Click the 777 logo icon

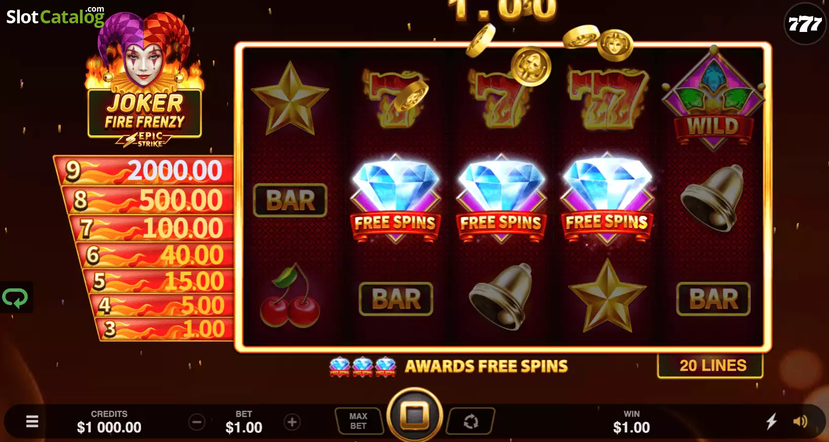point(805,24)
